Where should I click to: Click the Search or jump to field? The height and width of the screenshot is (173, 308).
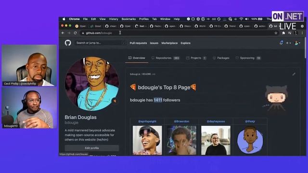point(100,43)
